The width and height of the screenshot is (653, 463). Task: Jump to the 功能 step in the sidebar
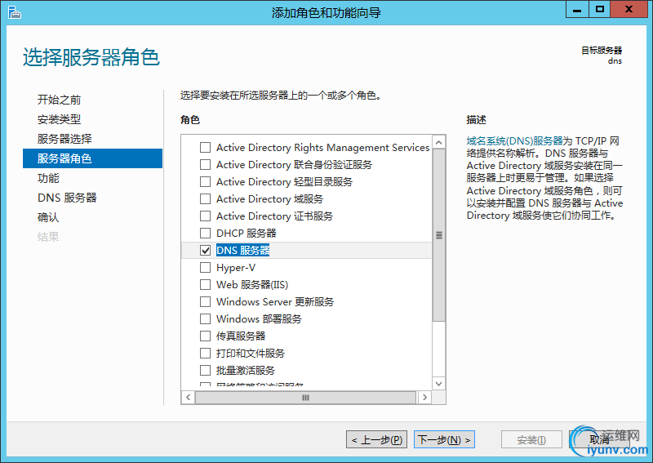click(48, 178)
